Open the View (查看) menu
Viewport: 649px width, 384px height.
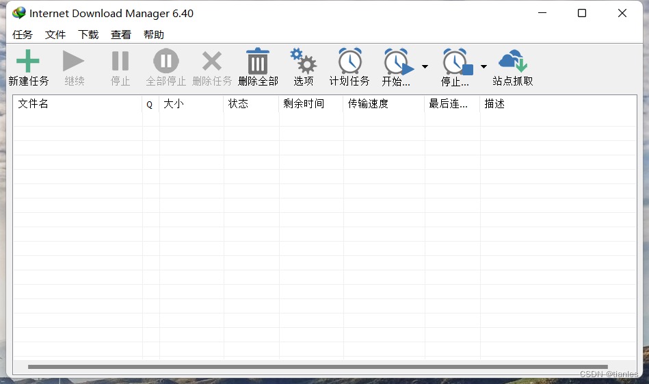coord(121,35)
